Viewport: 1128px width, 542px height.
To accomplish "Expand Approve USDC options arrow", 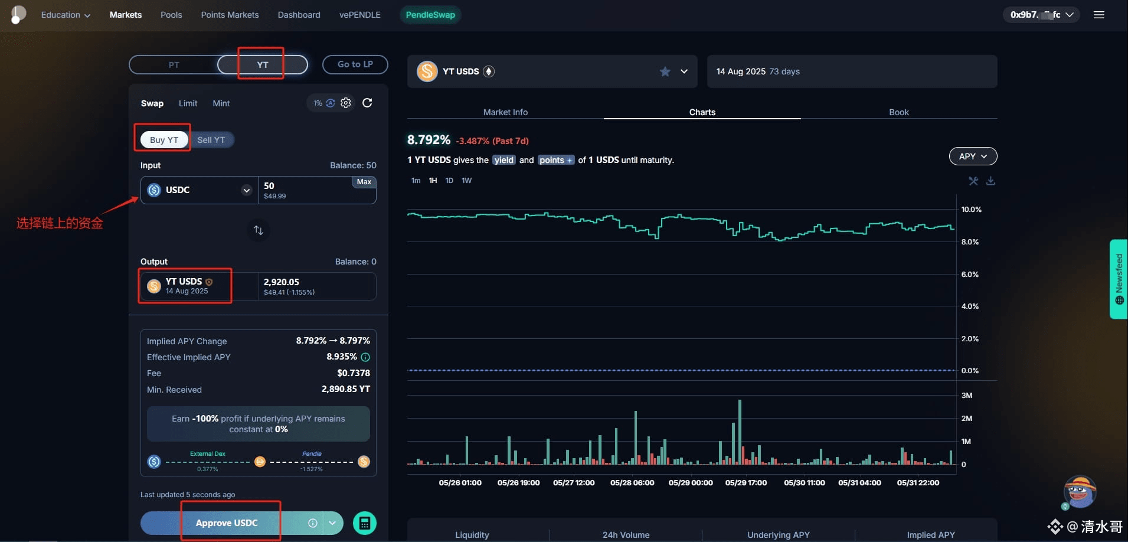I will point(332,523).
